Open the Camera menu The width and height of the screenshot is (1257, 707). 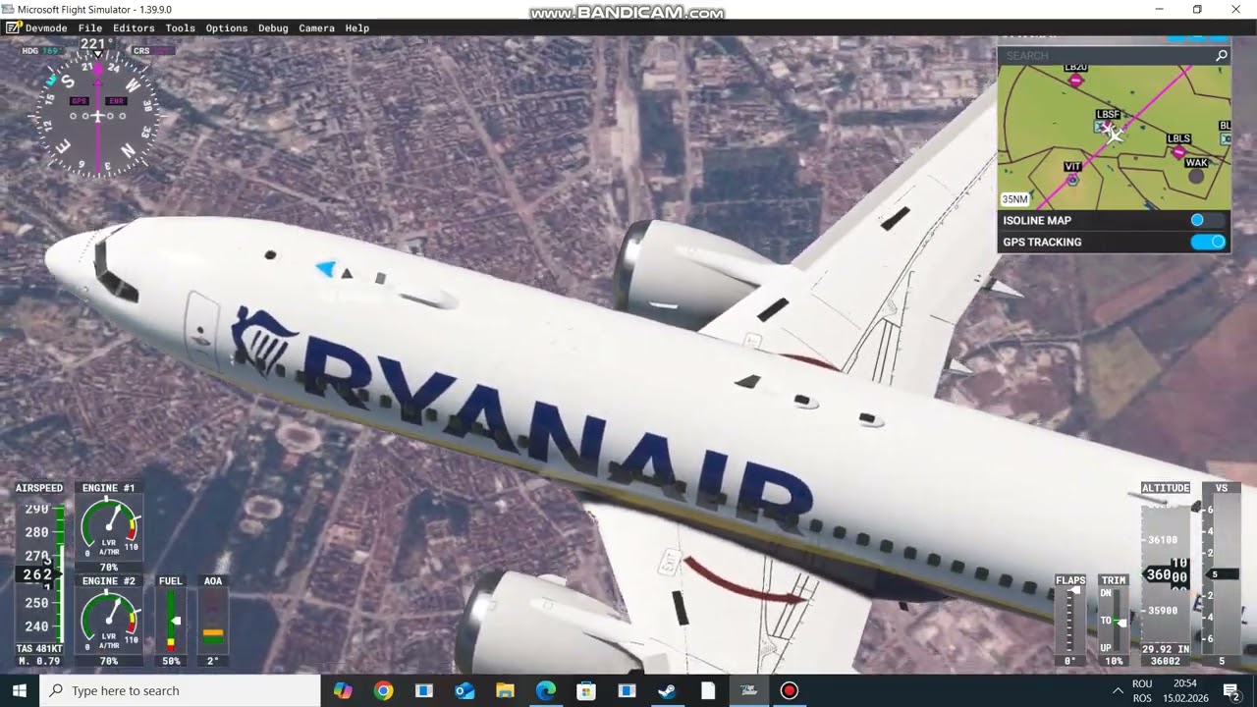[x=316, y=28]
